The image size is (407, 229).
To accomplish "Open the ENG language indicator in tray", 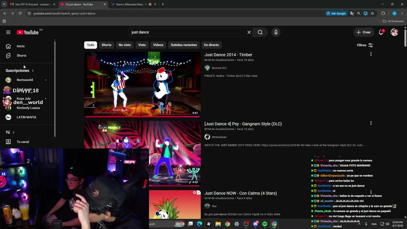I will (374, 224).
